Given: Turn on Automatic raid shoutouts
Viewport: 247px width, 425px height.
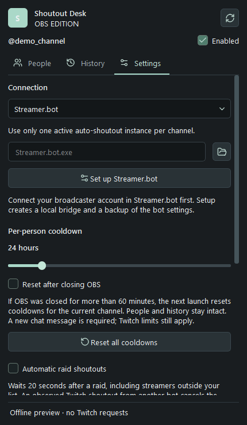Looking at the screenshot, I should (x=13, y=368).
